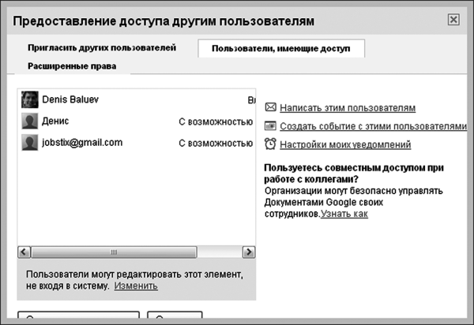Select the Пользователи, имеющие доступ tab
This screenshot has height=325, width=474.
(x=280, y=49)
